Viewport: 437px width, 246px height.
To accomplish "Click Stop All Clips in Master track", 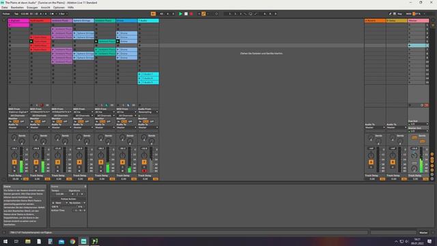I will pos(410,105).
